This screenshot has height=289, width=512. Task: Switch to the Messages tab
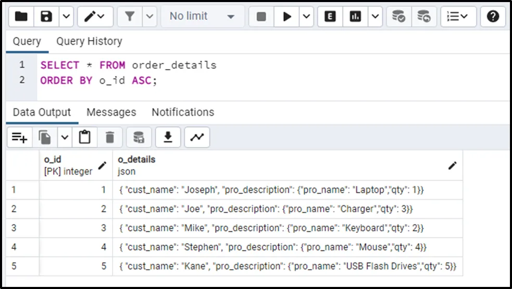click(x=111, y=112)
